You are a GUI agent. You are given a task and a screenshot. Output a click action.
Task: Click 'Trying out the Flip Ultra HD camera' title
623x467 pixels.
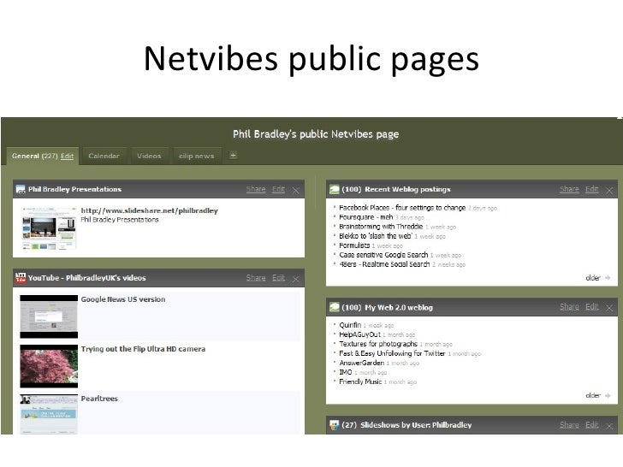[143, 349]
